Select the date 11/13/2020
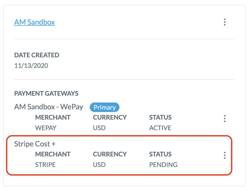 coord(31,66)
